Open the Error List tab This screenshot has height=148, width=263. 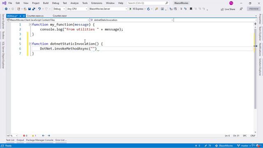point(61,140)
